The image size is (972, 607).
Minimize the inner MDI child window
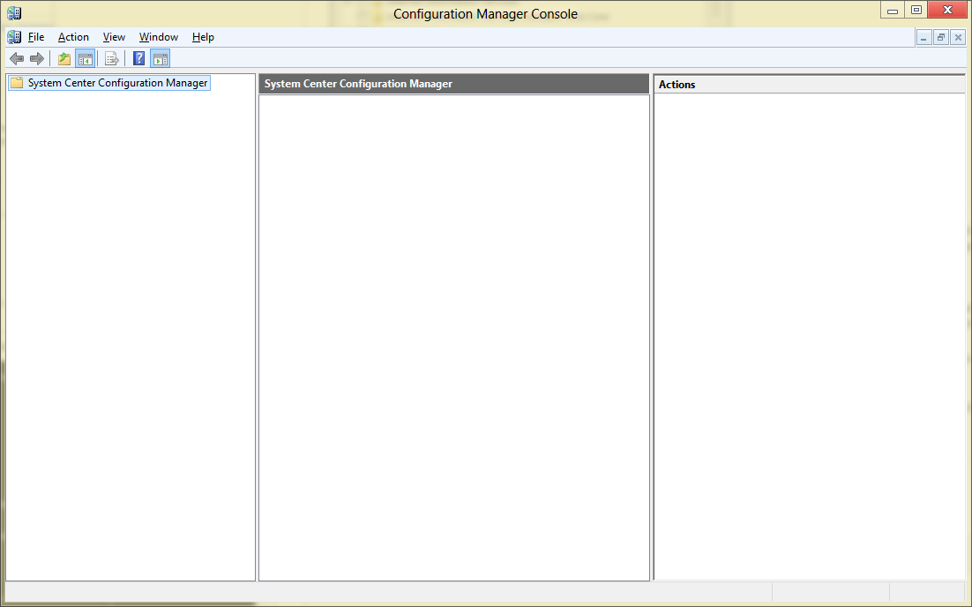click(x=923, y=38)
